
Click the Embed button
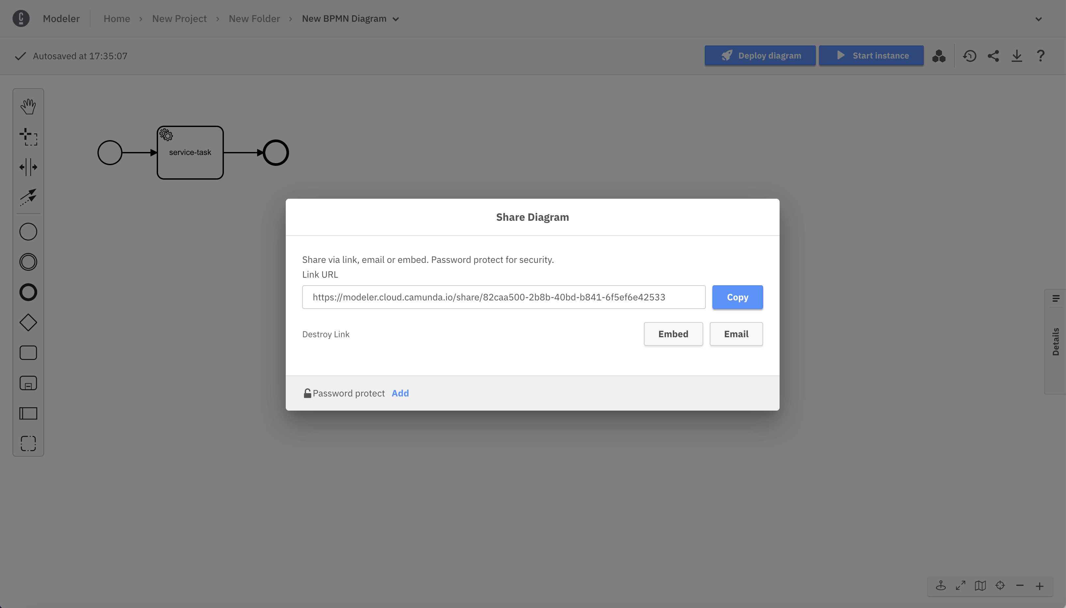(x=673, y=334)
